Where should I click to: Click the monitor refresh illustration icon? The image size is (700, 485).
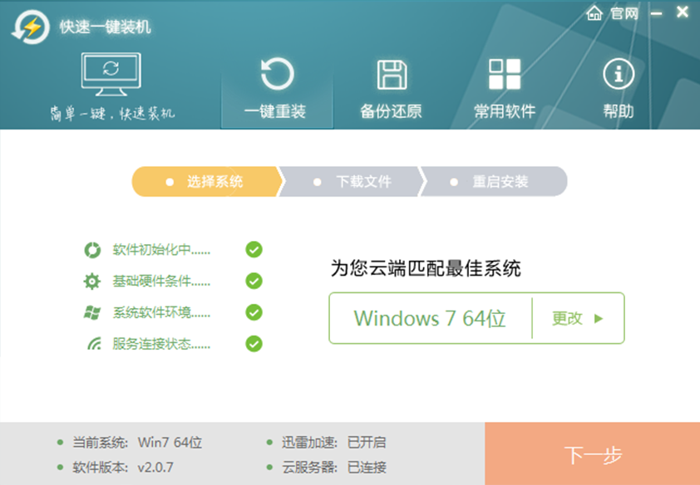pos(111,75)
